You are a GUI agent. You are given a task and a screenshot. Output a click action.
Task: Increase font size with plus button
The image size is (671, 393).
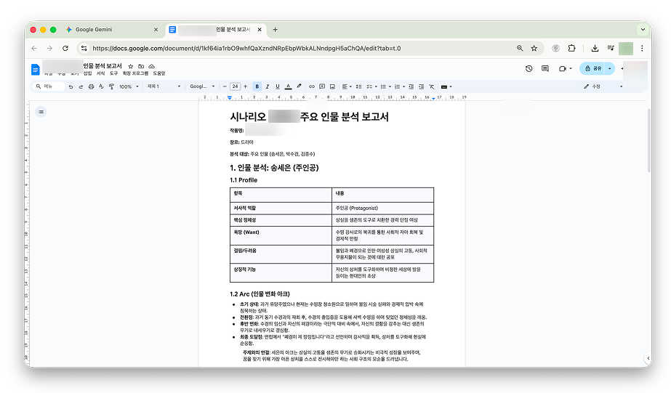[x=245, y=86]
